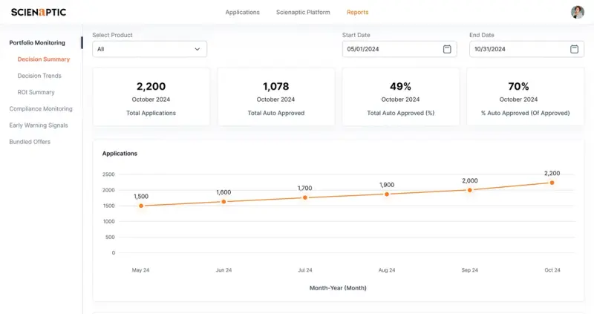
Task: Click the Sep 24 data point on the chart
Action: coord(470,190)
